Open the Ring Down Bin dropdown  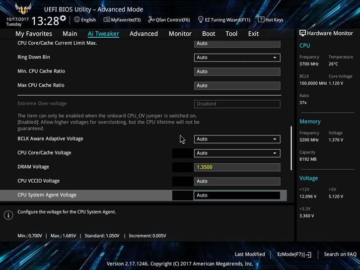pyautogui.click(x=237, y=58)
